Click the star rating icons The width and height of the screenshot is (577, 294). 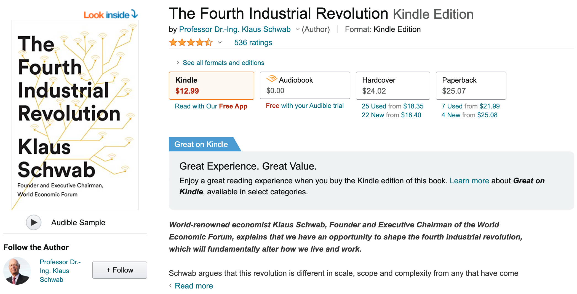(191, 43)
